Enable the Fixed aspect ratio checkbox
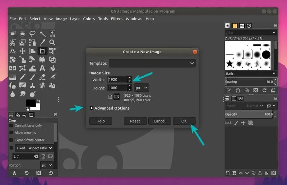287x185 pixels. [x=11, y=148]
